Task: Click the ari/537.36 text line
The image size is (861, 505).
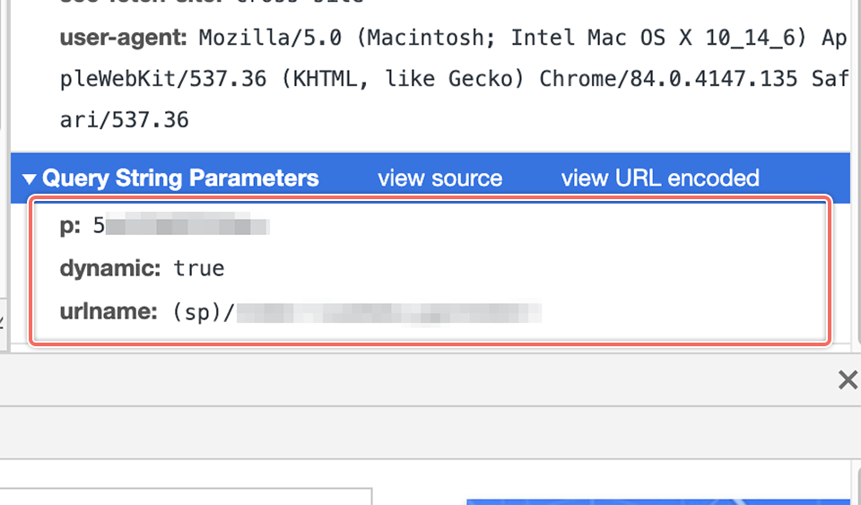Action: 124,119
